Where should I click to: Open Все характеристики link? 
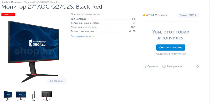(82, 36)
